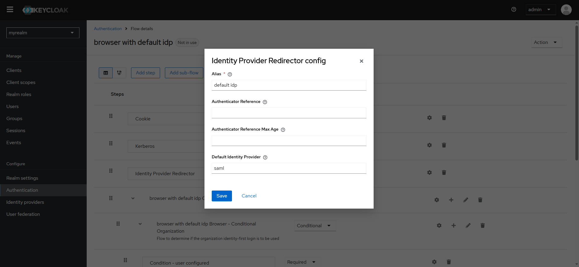The width and height of the screenshot is (579, 267).
Task: Focus the Authenticator Reference Max Age field
Action: coord(289,141)
